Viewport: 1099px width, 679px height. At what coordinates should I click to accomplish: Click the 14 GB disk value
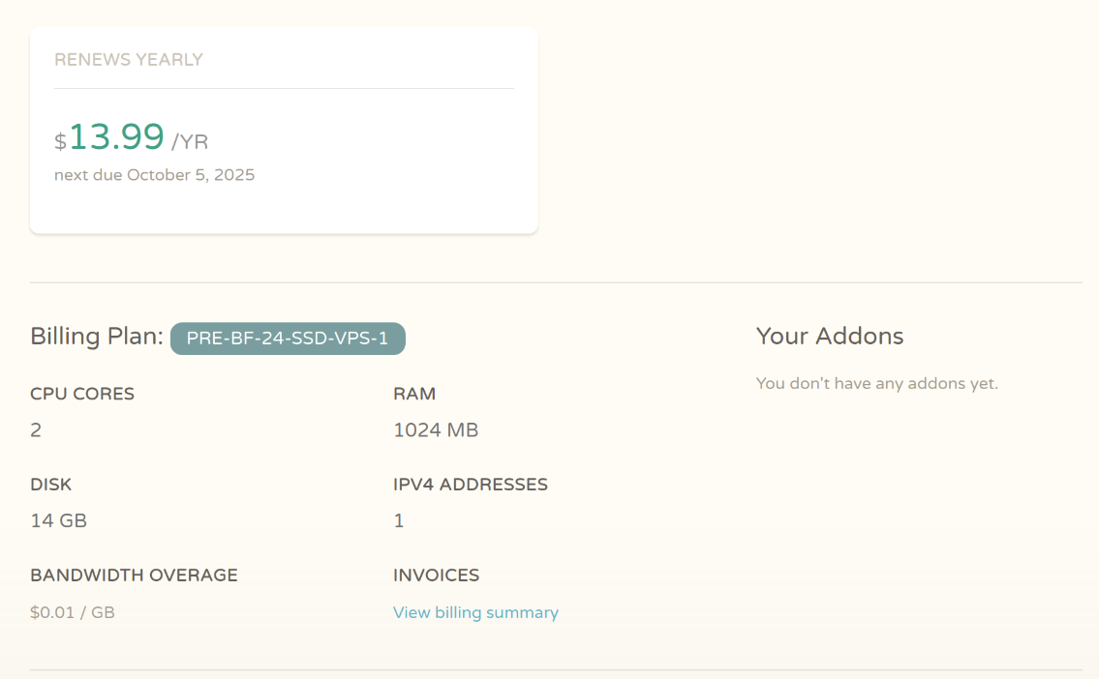click(x=59, y=520)
